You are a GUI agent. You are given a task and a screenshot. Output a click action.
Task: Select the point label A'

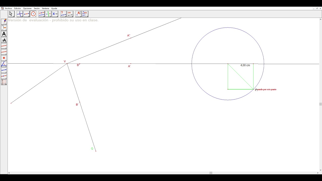pos(129,66)
